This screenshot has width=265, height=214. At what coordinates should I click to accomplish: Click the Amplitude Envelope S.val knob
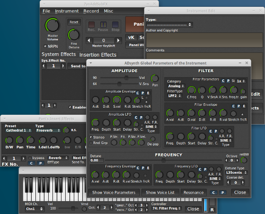pos(117,100)
